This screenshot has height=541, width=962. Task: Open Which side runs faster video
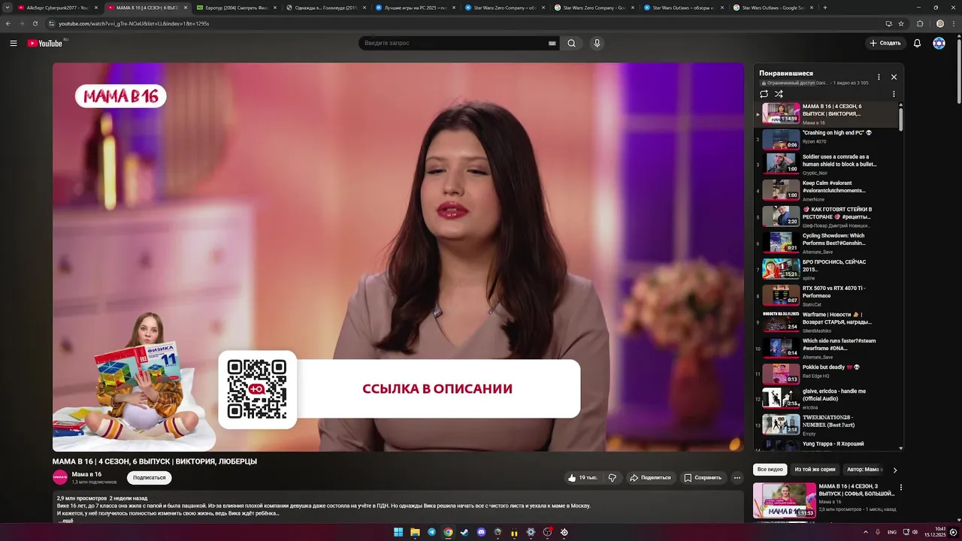[827, 348]
